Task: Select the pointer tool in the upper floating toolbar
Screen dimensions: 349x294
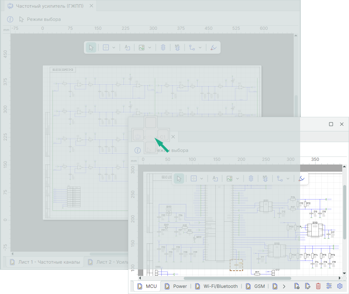Action: (x=91, y=48)
